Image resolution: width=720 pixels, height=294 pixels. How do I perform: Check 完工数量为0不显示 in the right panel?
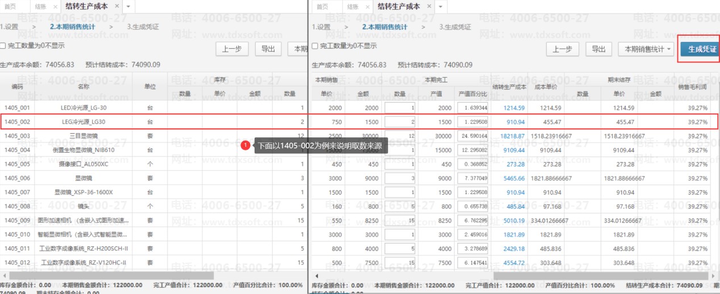(x=315, y=46)
